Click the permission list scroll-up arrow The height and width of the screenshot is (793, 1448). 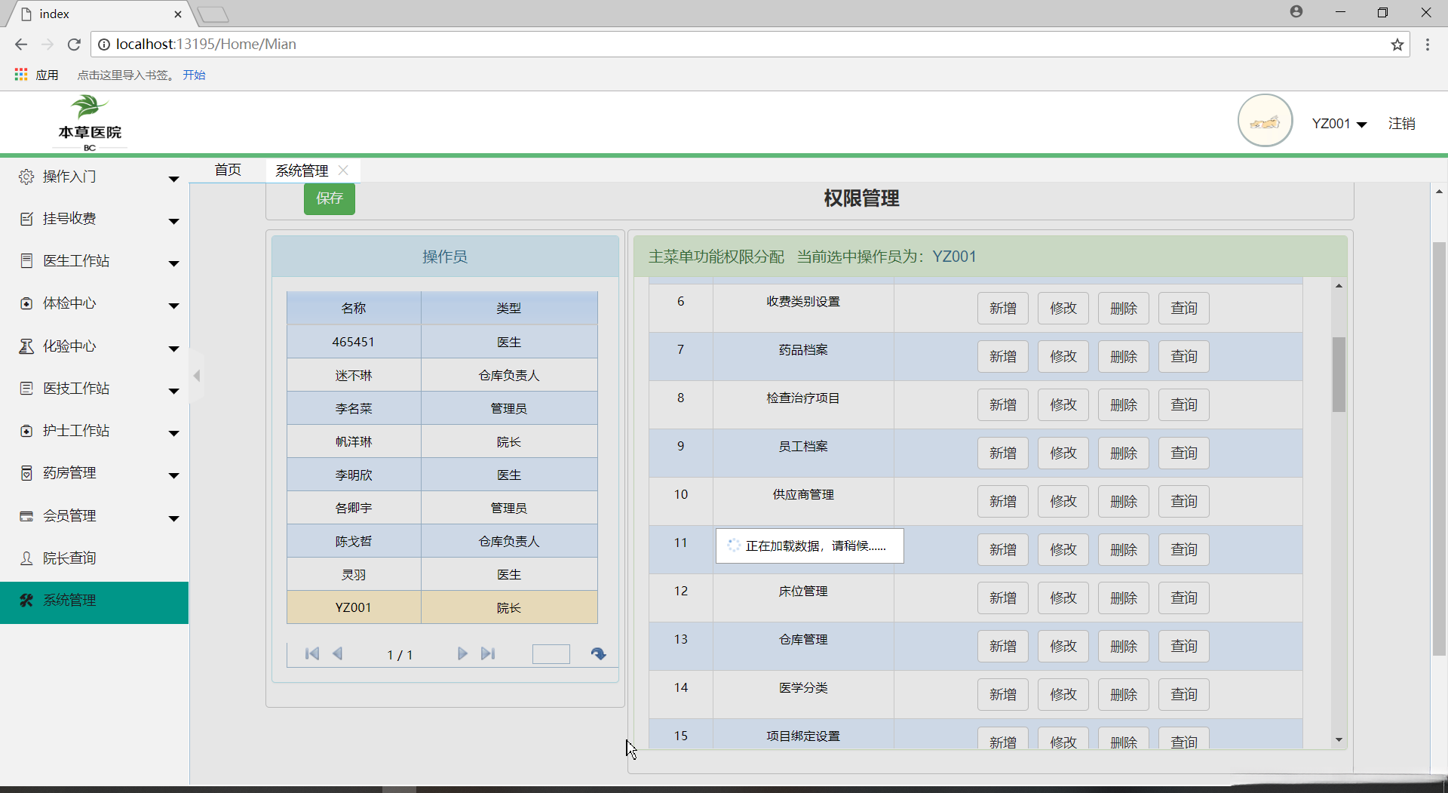[x=1339, y=285]
